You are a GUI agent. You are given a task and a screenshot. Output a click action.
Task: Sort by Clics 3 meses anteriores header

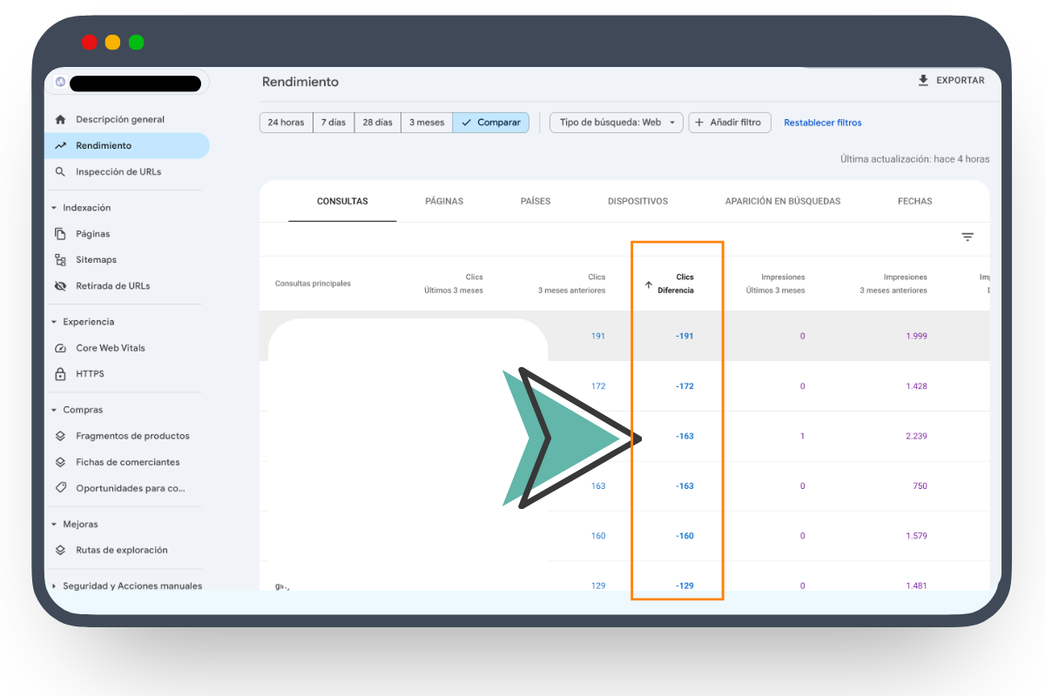[x=571, y=284]
